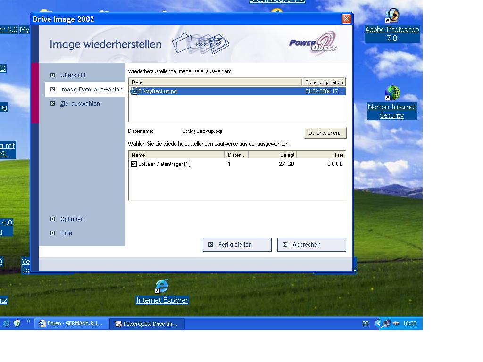This screenshot has height=362, width=483.
Task: Click the arrow icon beside Ziel auswählen
Action: click(53, 103)
